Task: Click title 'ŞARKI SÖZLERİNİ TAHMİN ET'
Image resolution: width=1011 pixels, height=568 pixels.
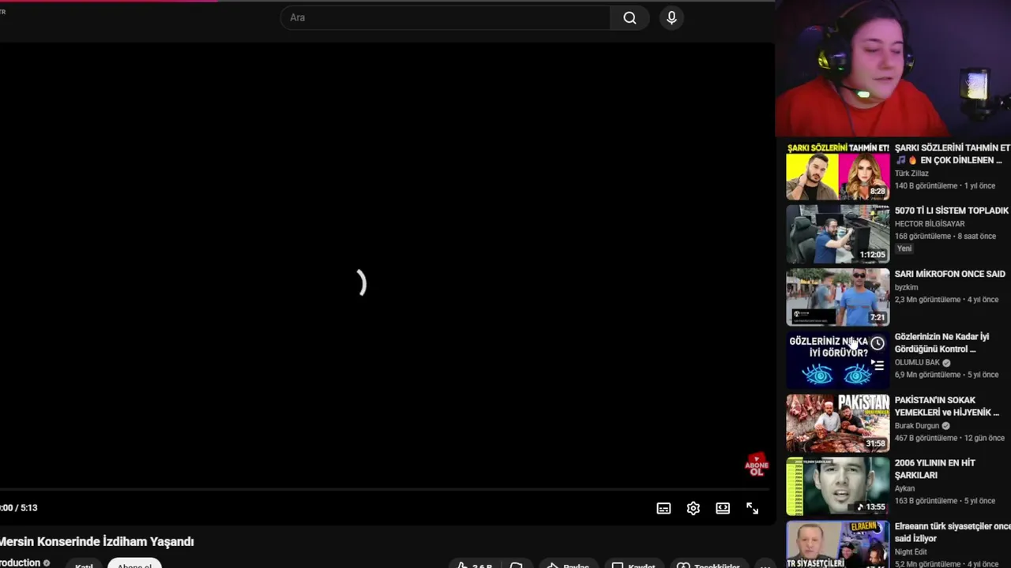Action: pyautogui.click(x=952, y=154)
